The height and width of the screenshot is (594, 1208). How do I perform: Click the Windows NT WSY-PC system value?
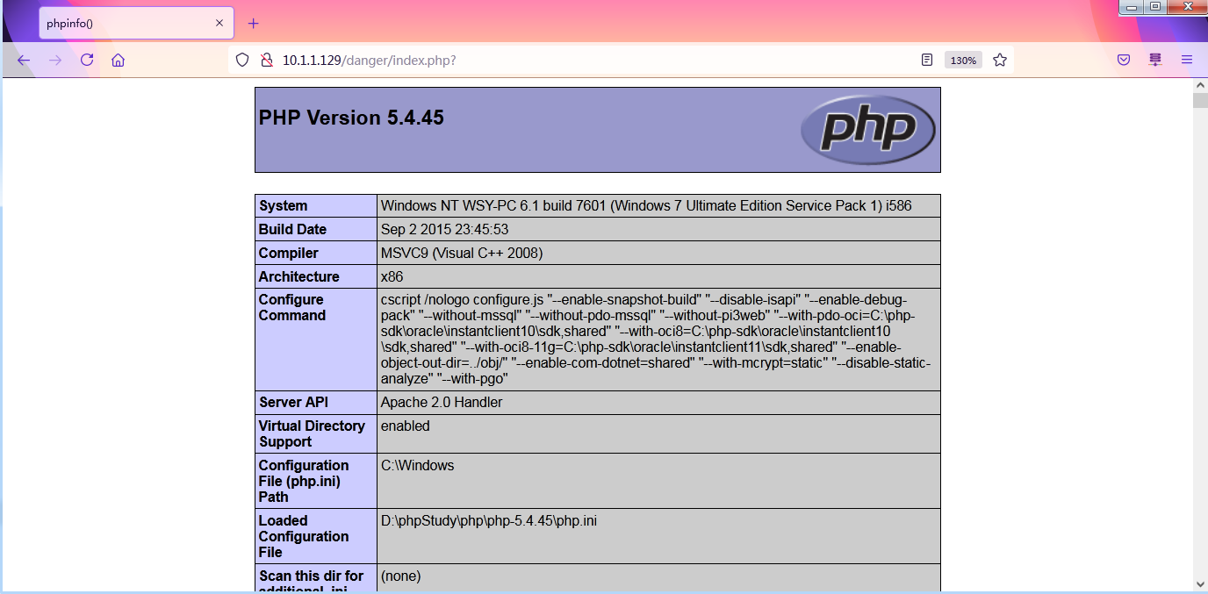646,206
